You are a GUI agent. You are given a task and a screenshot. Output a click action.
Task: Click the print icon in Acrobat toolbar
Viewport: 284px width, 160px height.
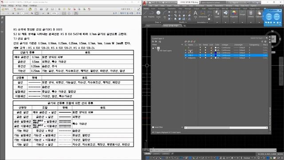(x=41, y=9)
